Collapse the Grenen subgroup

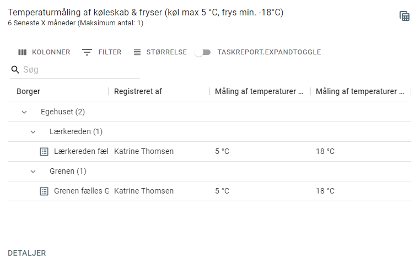tap(33, 172)
